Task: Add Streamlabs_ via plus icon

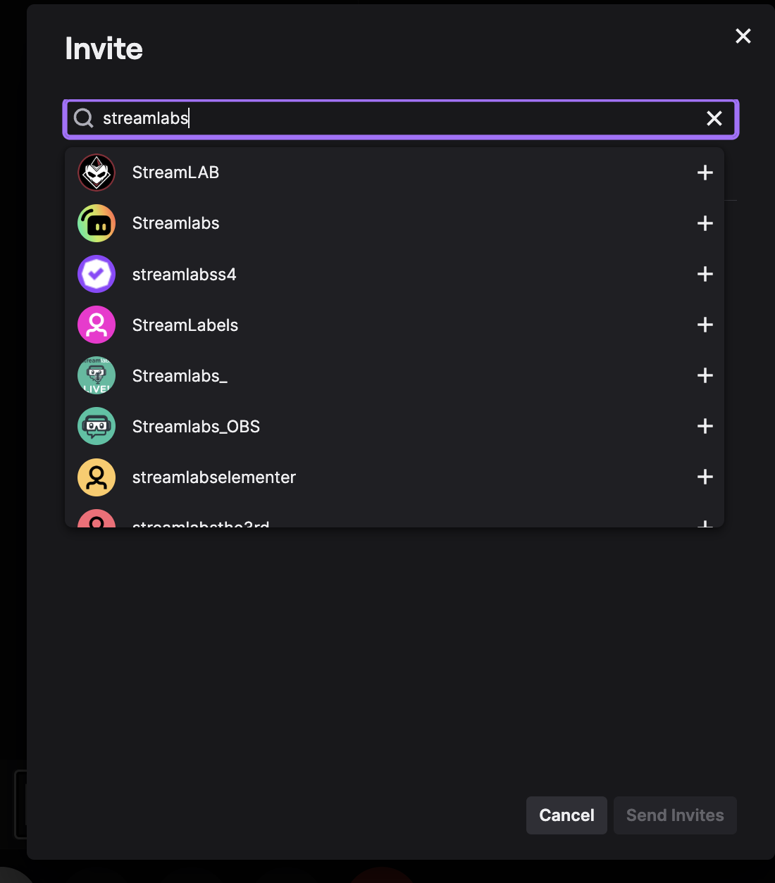Action: click(705, 375)
